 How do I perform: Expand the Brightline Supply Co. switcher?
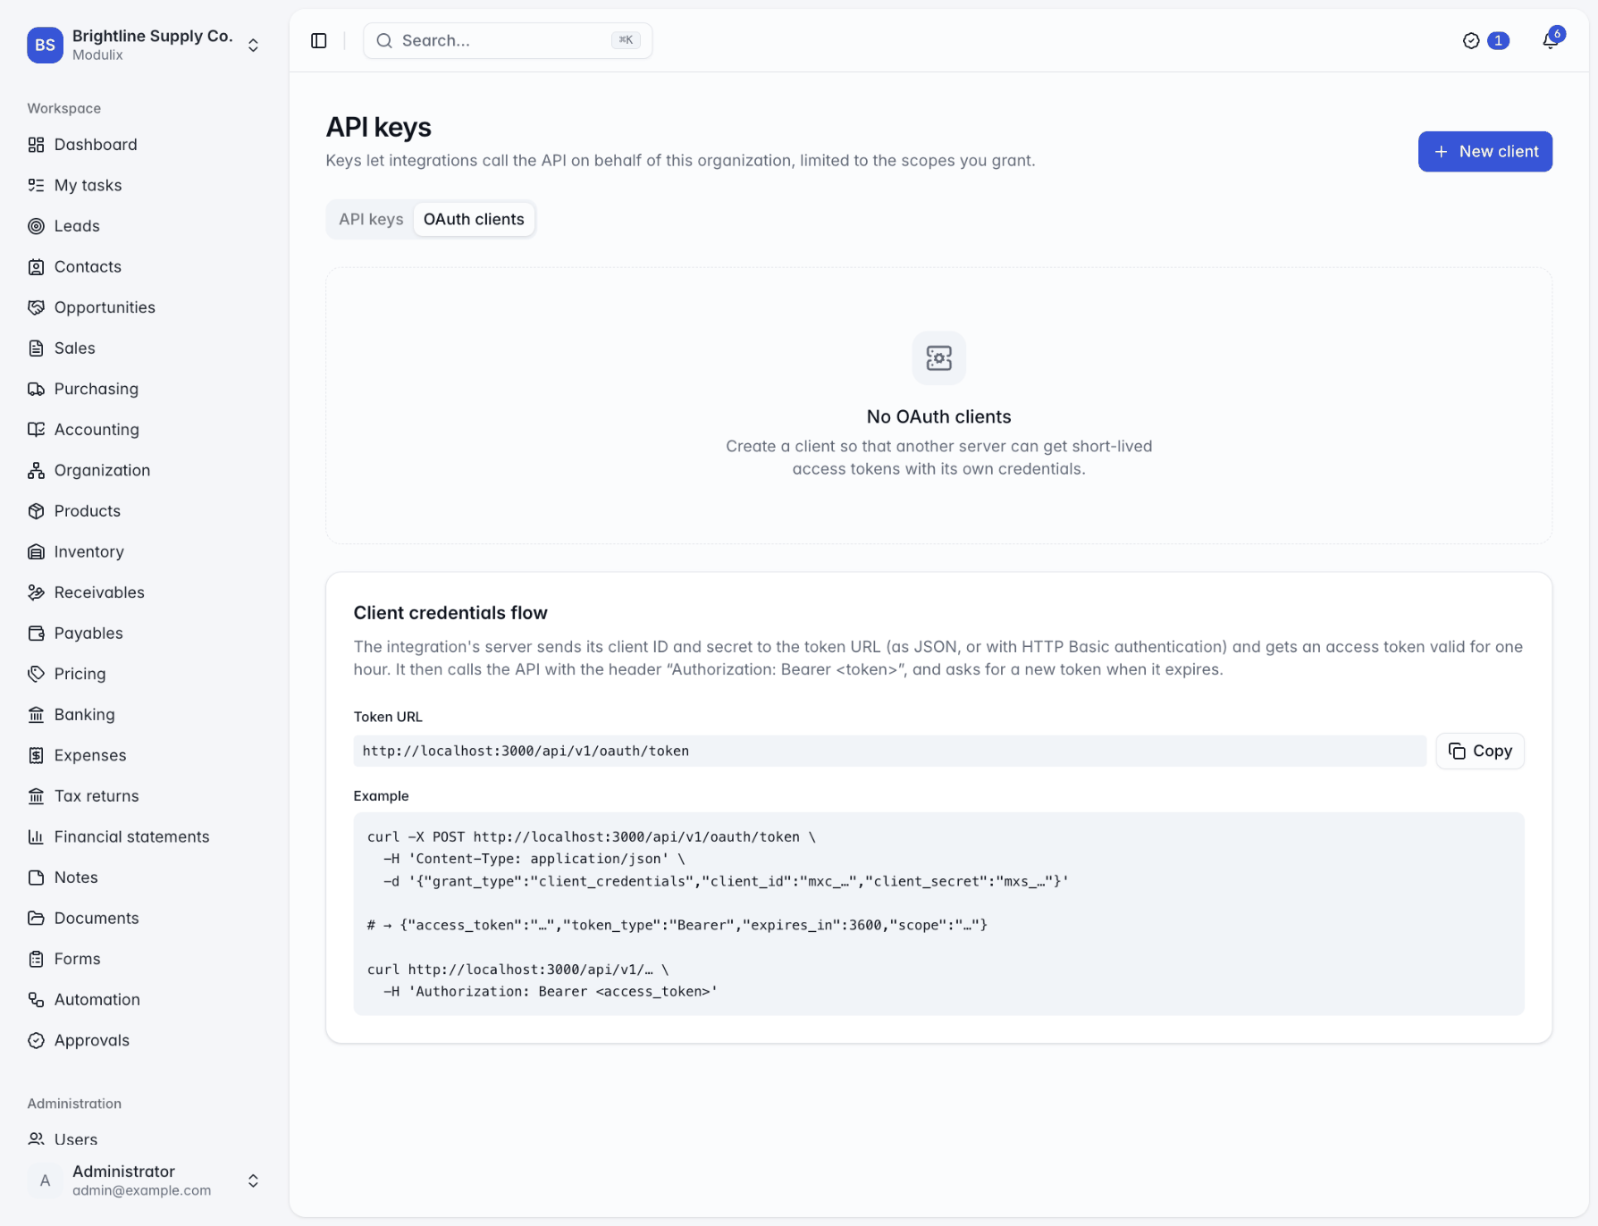tap(253, 45)
